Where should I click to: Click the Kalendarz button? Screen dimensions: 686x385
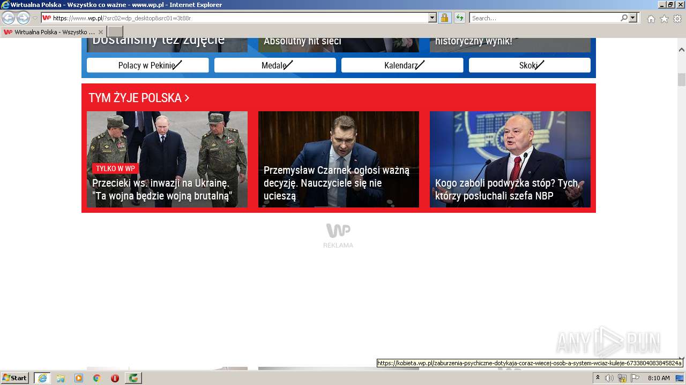point(402,65)
